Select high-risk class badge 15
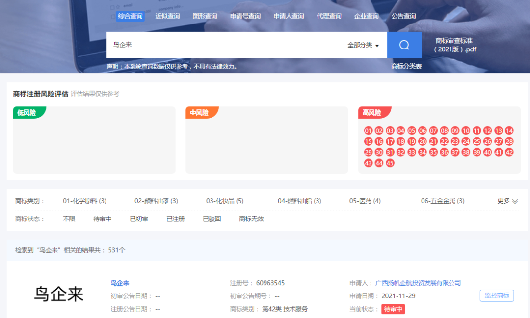This screenshot has width=530, height=318. tap(368, 142)
